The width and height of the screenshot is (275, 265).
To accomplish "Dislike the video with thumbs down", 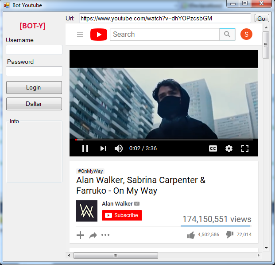I will [229, 234].
